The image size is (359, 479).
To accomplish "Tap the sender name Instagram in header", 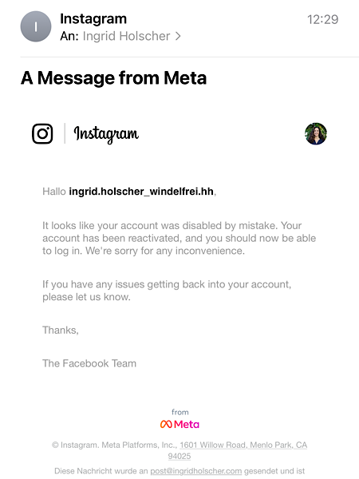I will tap(93, 19).
